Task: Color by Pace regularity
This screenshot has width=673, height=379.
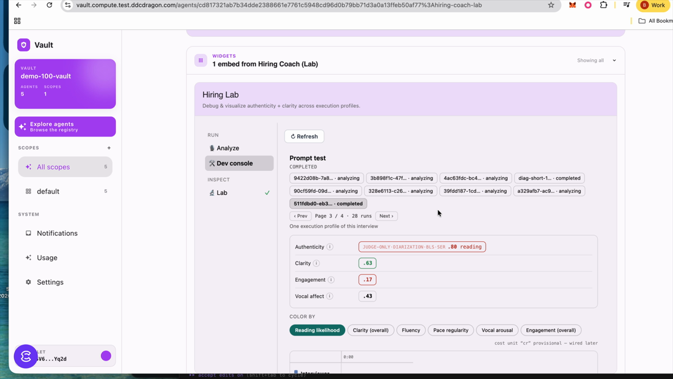Action: (451, 331)
